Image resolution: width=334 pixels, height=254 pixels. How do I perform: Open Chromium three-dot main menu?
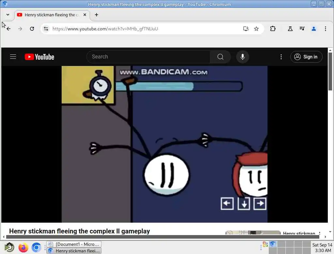pyautogui.click(x=325, y=29)
